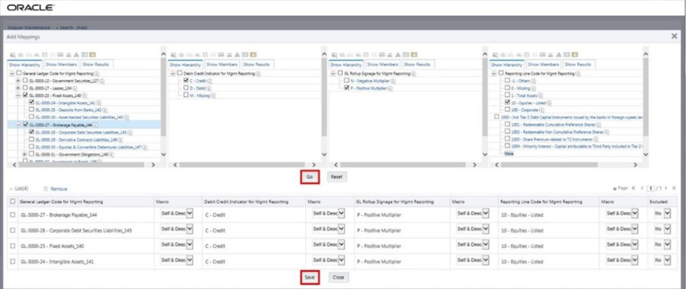
Task: Select Show Hierarchy tab in Reporting Line Code panel
Action: 507,64
